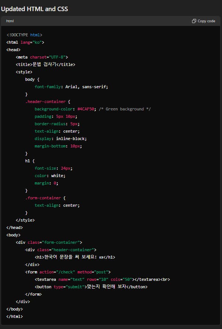Click the closing </style> tag

pyautogui.click(x=25, y=220)
